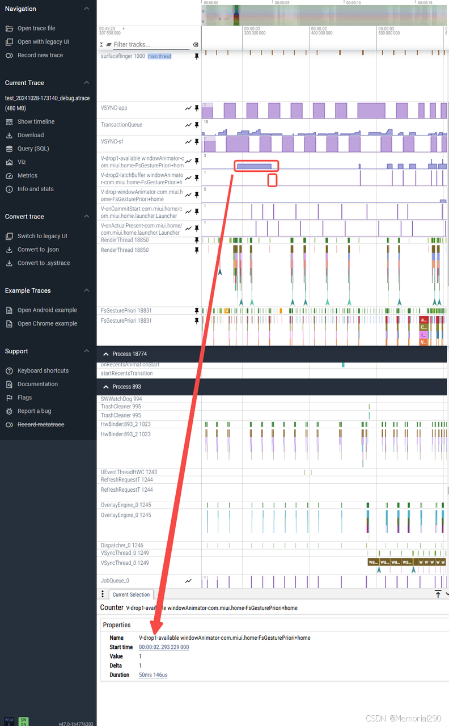Open V-drop-windowAnimator counter chart options
This screenshot has width=449, height=726.
[x=188, y=195]
